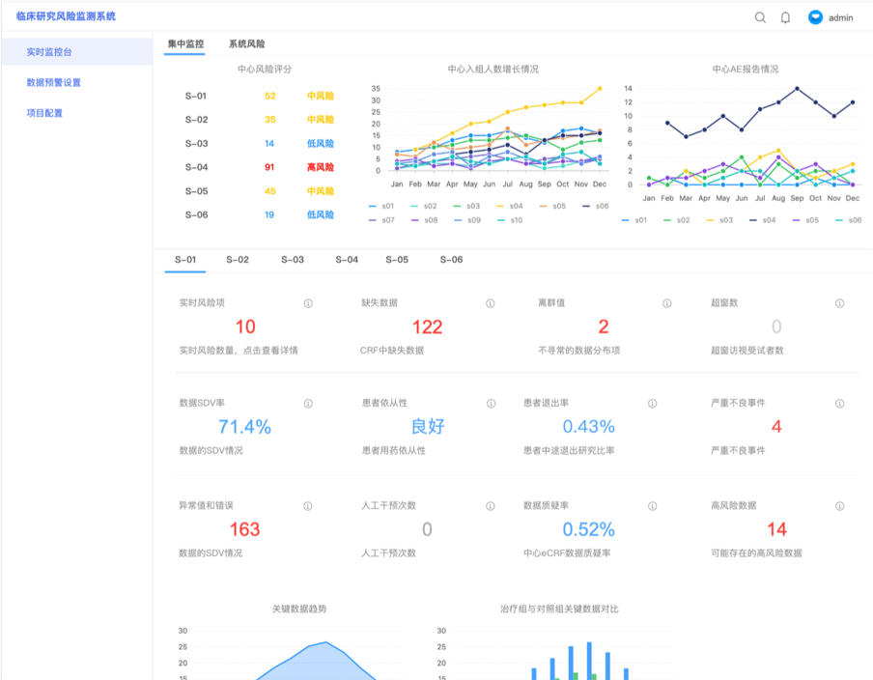Open the notification bell
Image resolution: width=873 pixels, height=680 pixels.
[785, 17]
